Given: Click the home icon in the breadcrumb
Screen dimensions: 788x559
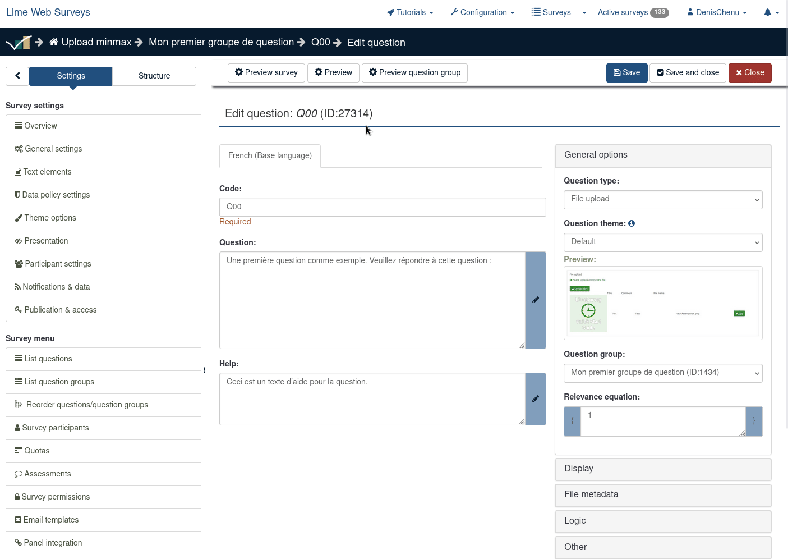Looking at the screenshot, I should [54, 42].
